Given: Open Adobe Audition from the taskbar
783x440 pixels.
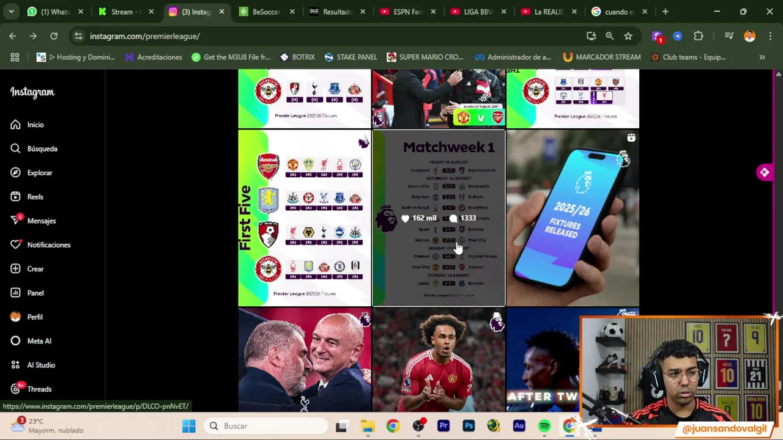Looking at the screenshot, I should coord(519,426).
